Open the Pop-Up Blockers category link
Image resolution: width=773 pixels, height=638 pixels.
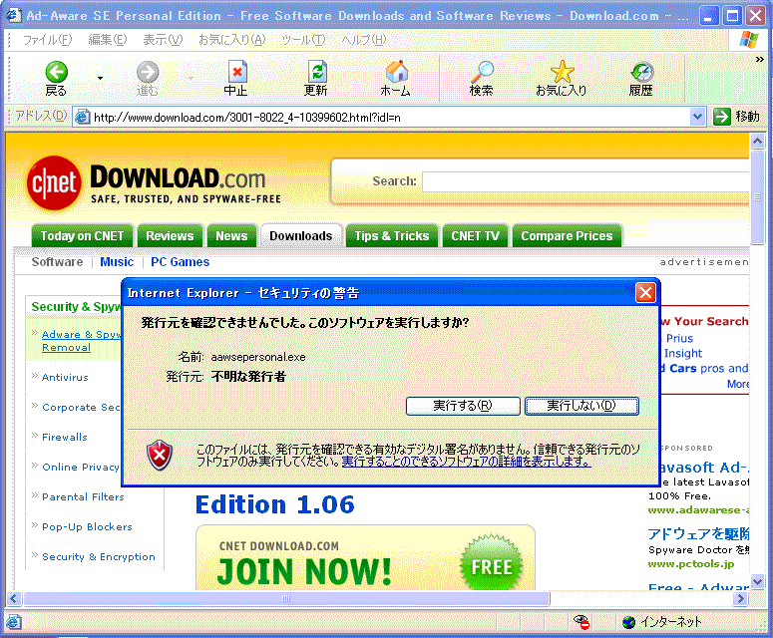coord(87,527)
